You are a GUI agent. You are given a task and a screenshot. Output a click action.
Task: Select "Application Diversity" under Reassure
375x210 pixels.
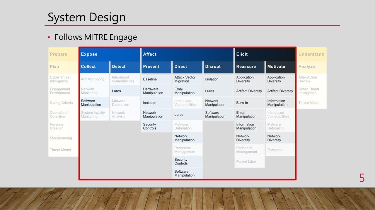pos(249,79)
